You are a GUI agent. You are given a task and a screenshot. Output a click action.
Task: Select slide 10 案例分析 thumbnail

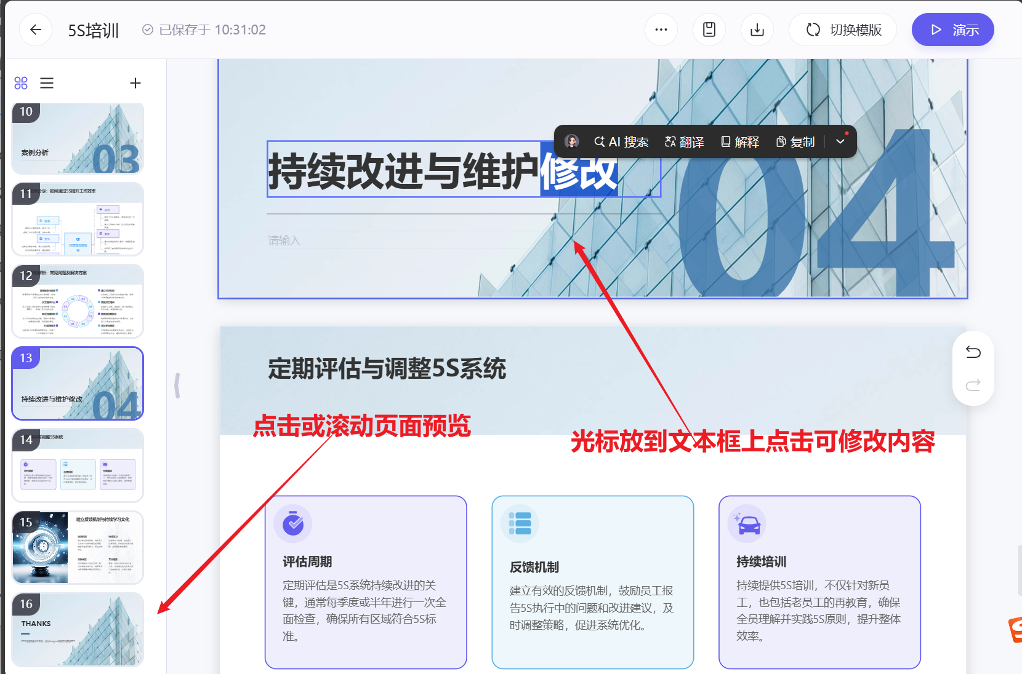(x=78, y=138)
